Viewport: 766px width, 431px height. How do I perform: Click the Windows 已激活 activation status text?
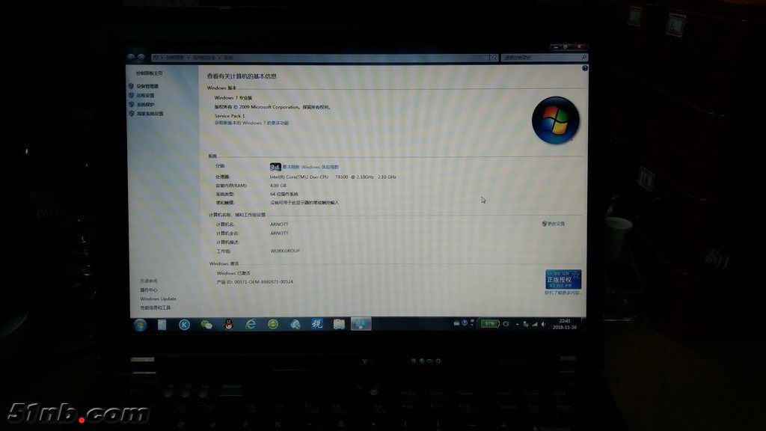(x=233, y=273)
